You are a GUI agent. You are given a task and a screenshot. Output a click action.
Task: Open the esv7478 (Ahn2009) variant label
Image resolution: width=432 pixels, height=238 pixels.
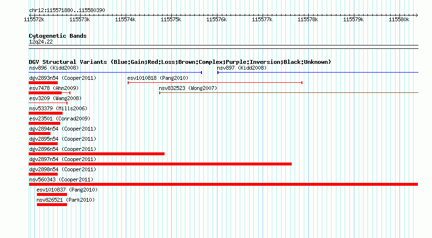click(54, 88)
